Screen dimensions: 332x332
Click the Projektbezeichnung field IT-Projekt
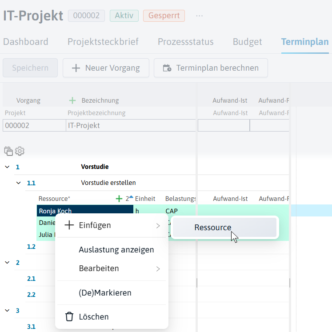tap(131, 125)
